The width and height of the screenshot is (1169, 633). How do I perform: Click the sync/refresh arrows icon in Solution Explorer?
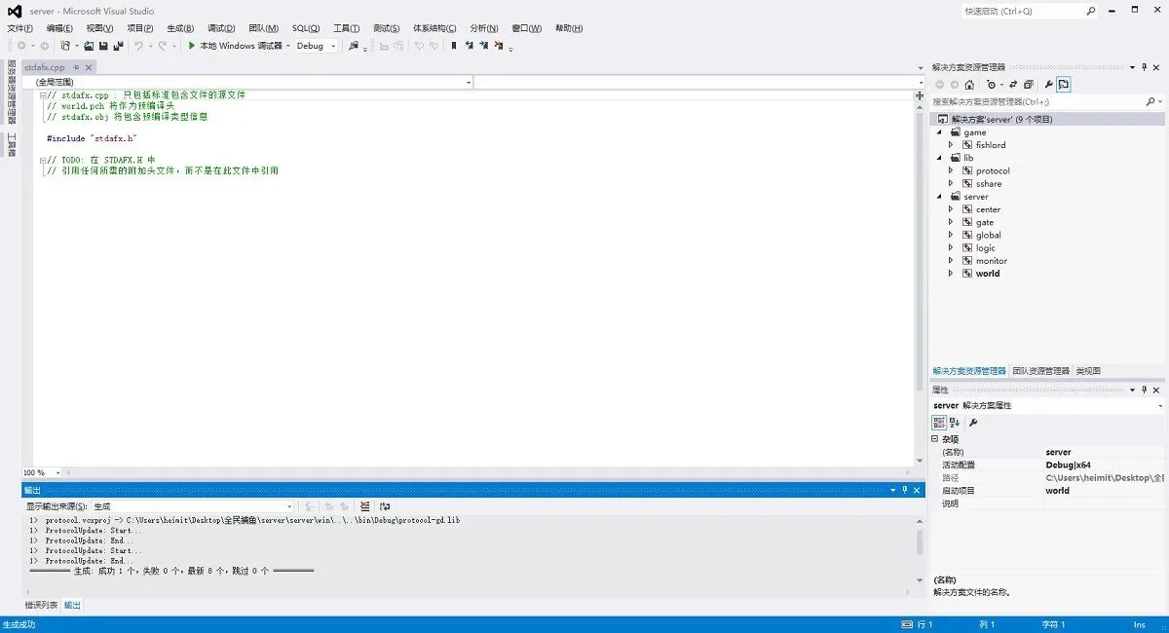(1013, 85)
